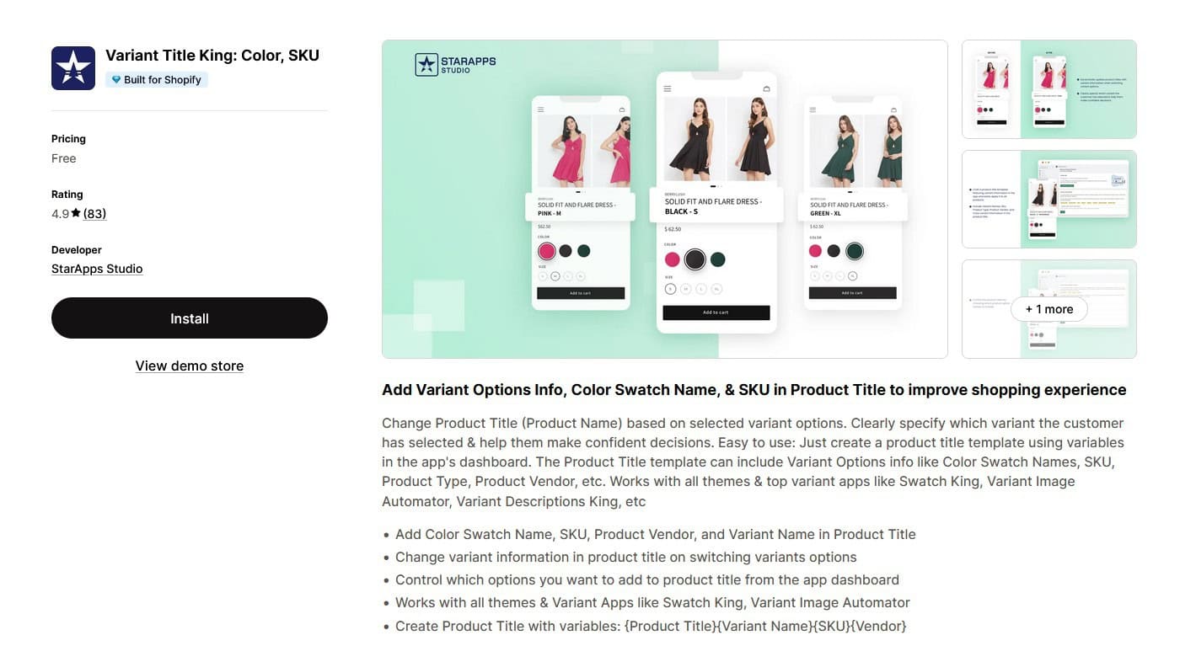Viewport: 1196px width, 662px height.
Task: Click the Variant Title King app star logo
Action: [x=73, y=68]
